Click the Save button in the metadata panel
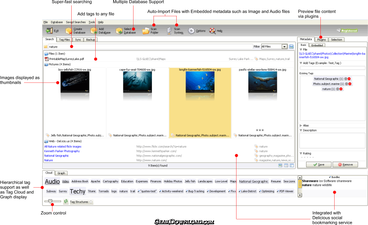 coord(319,164)
